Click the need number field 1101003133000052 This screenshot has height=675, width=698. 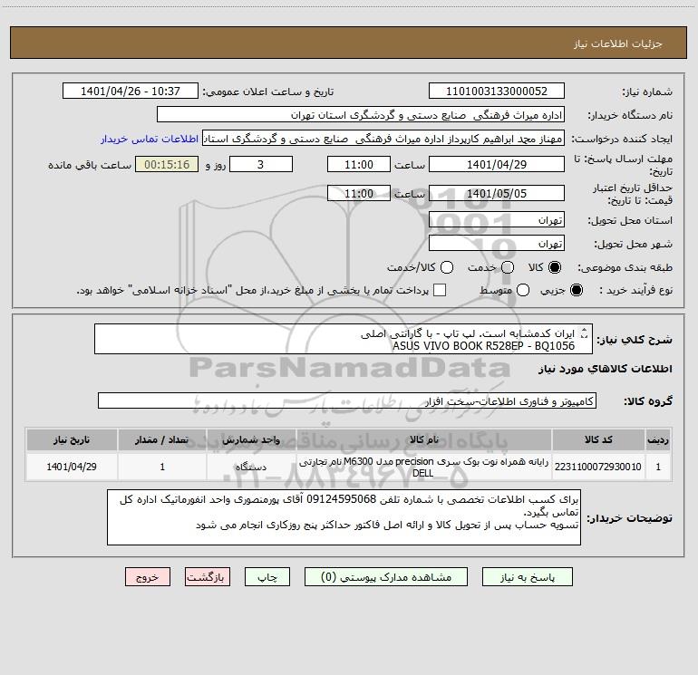tap(497, 91)
